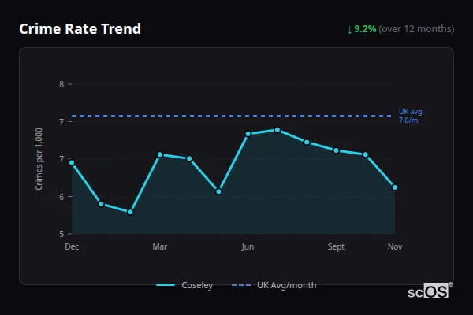The width and height of the screenshot is (473, 315).
Task: Toggle the UK Avg/month legend entry
Action: point(274,285)
